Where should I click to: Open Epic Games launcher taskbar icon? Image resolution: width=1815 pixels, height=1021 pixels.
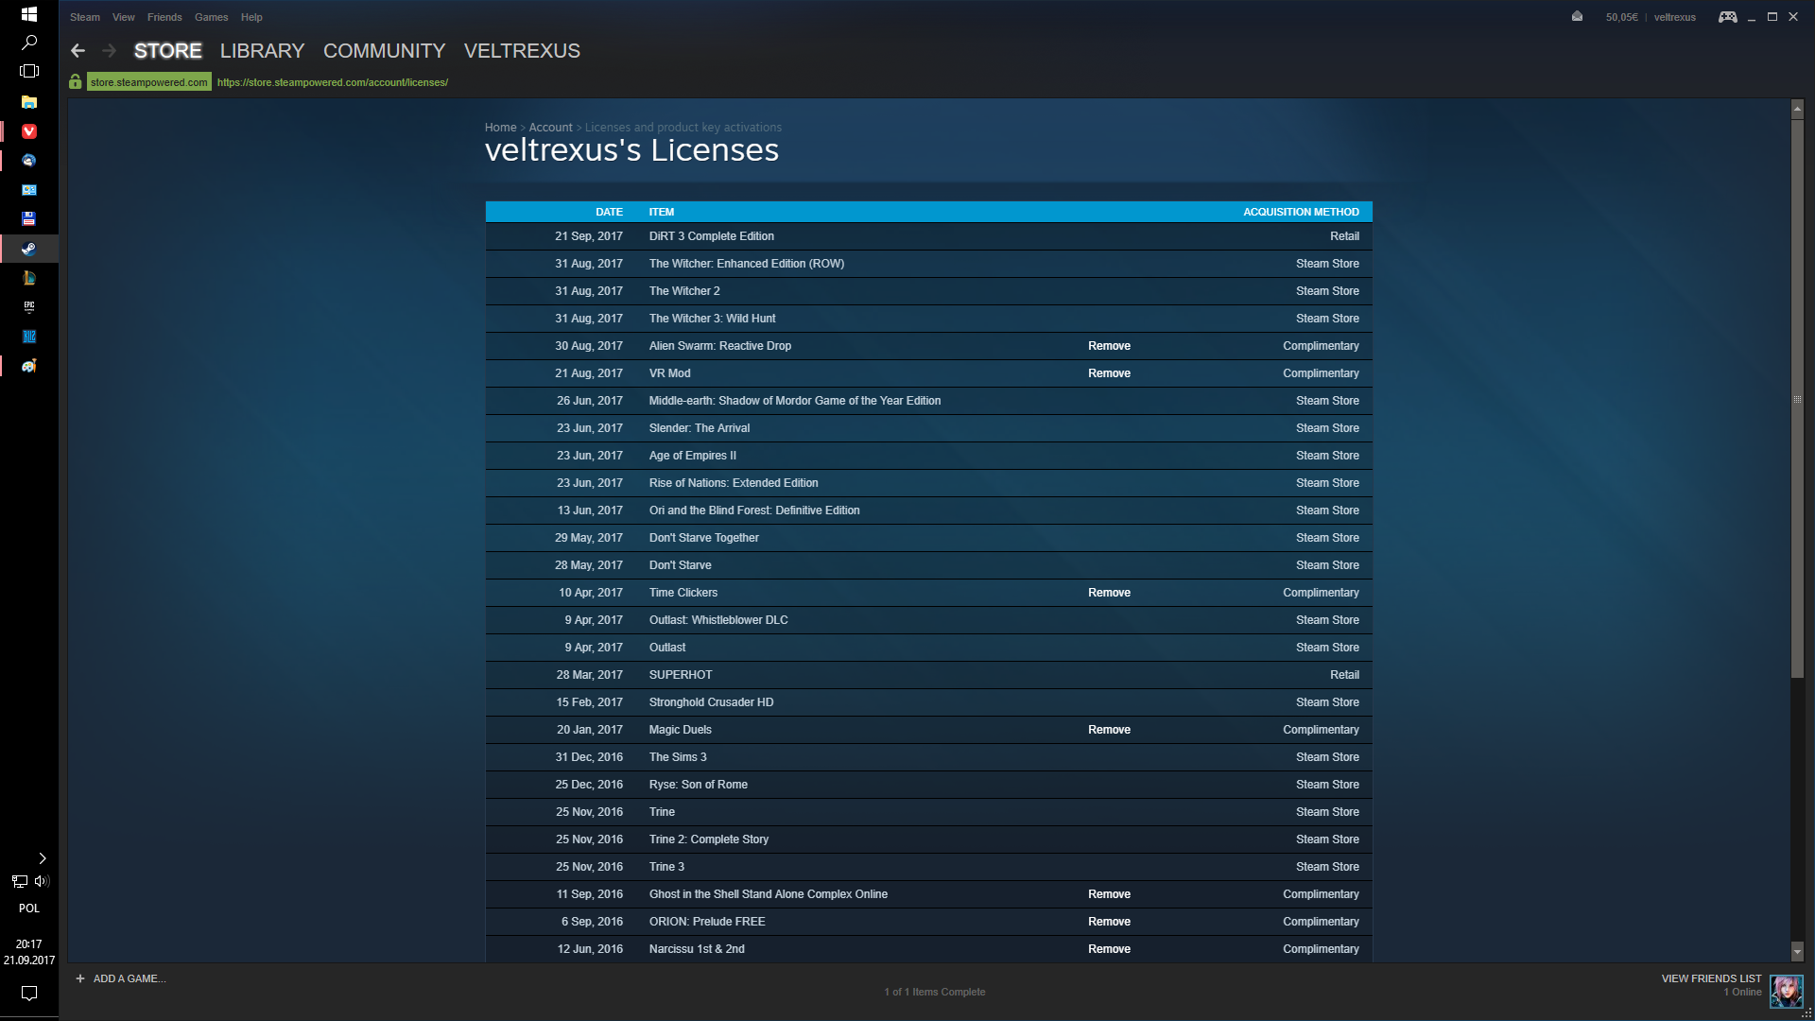click(x=29, y=307)
